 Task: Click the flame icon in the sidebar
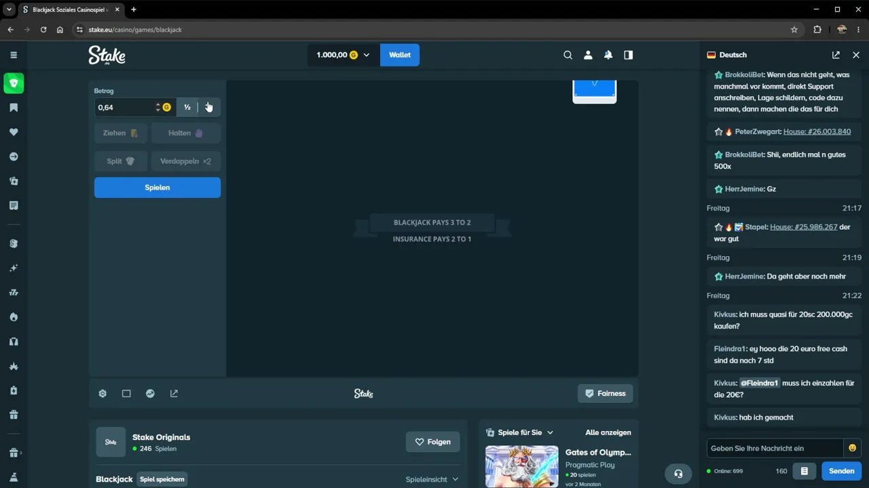(x=14, y=317)
